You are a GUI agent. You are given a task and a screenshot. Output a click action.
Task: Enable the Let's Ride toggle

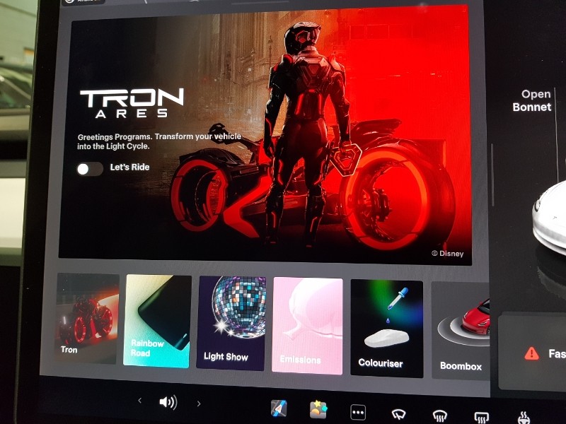point(90,168)
